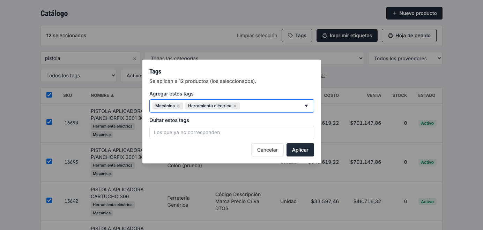Focus the "Quitar estos tags" field
This screenshot has height=230, width=483.
coord(232,132)
